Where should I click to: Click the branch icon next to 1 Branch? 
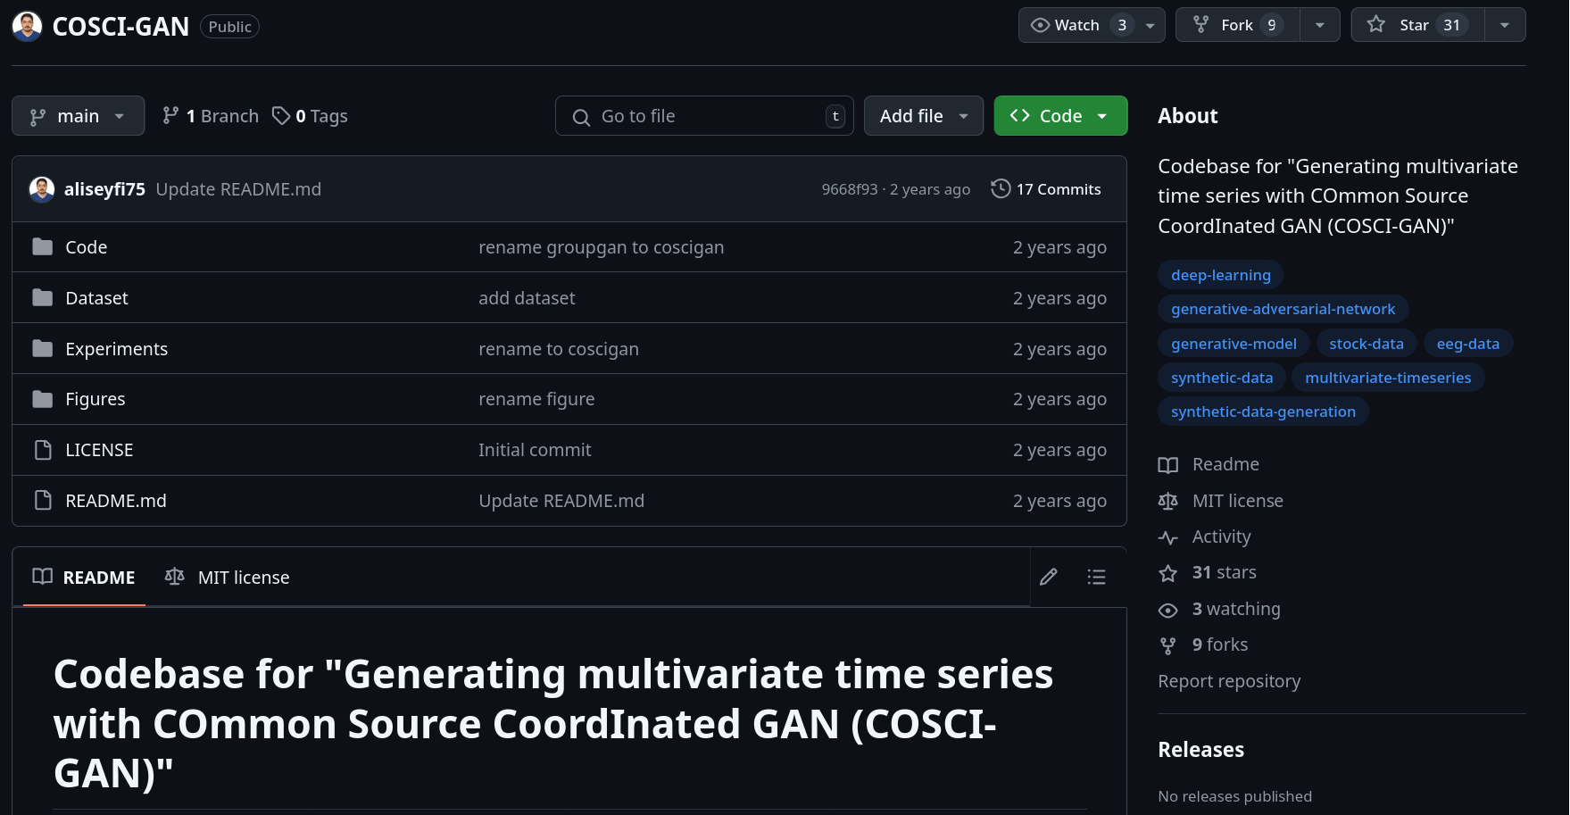(170, 116)
